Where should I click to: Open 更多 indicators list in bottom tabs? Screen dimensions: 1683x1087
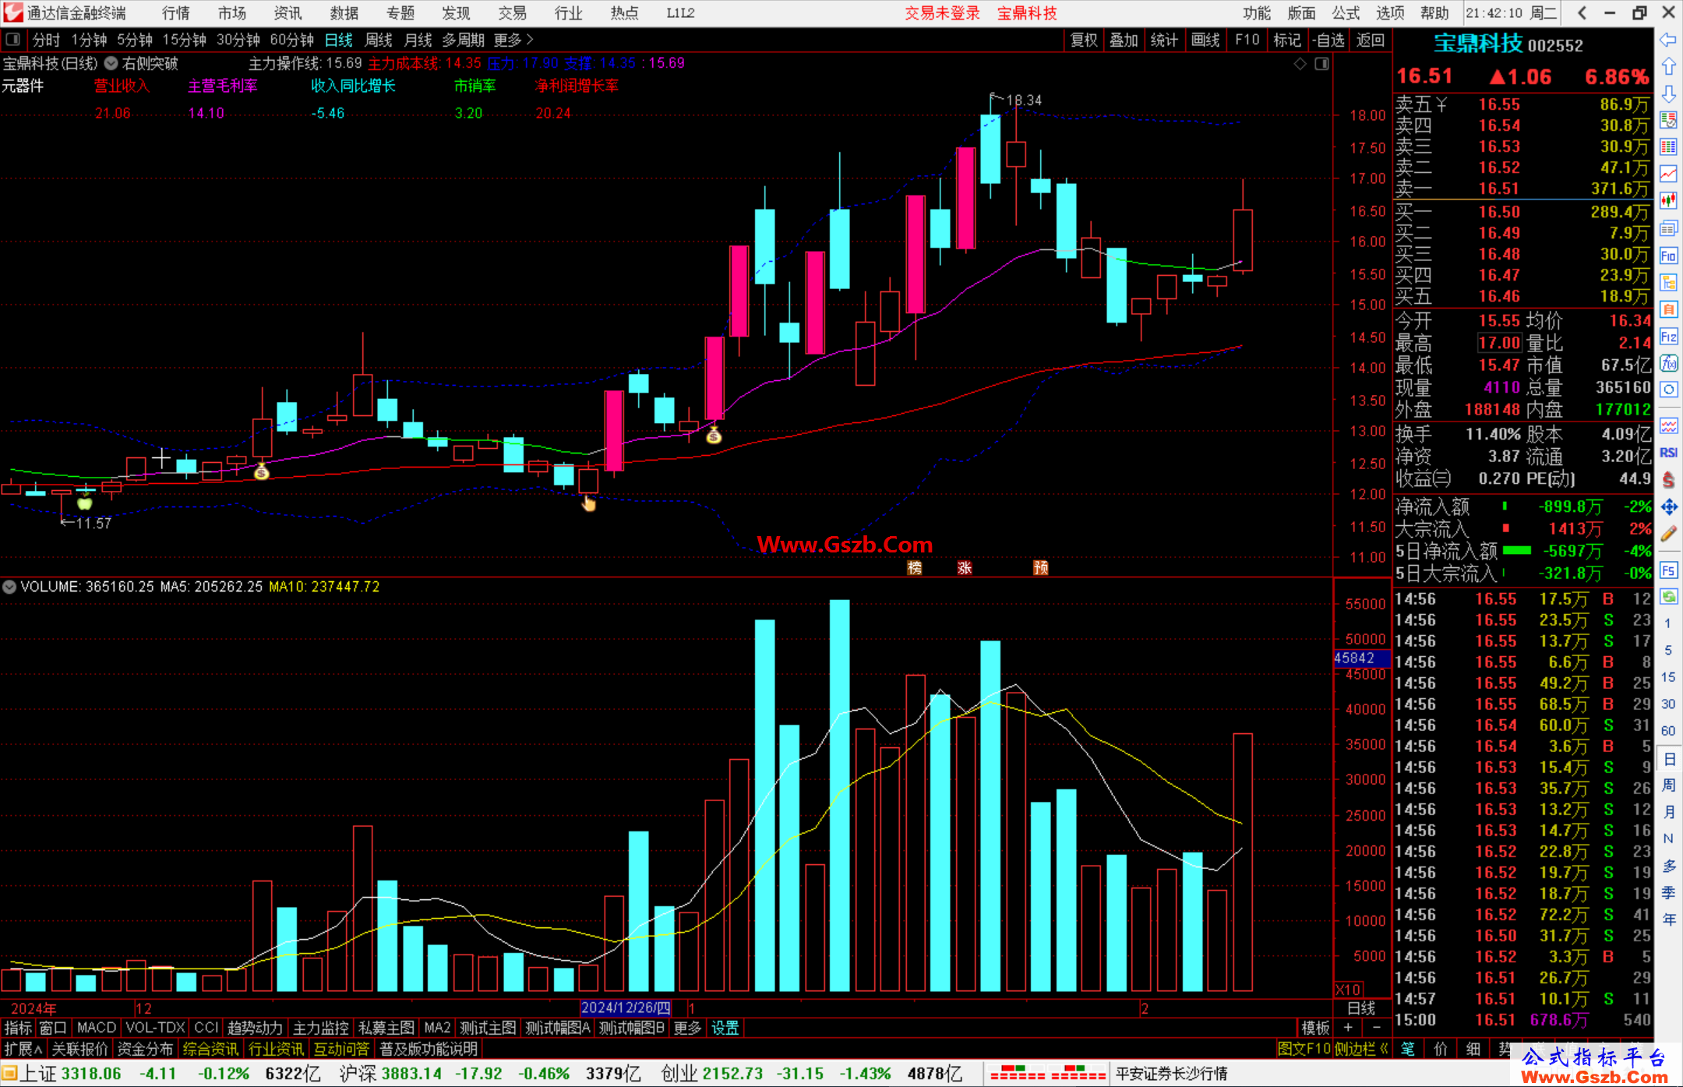pos(687,1029)
